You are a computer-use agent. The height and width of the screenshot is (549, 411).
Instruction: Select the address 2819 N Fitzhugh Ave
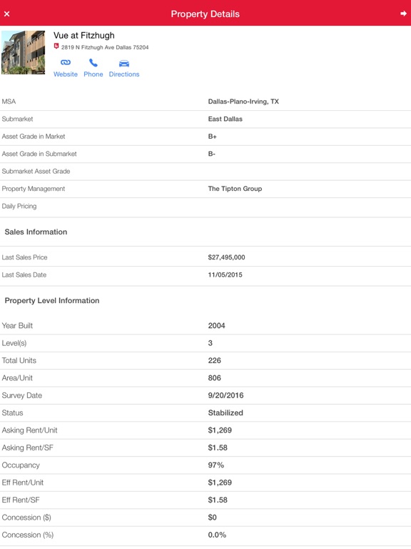coord(105,47)
